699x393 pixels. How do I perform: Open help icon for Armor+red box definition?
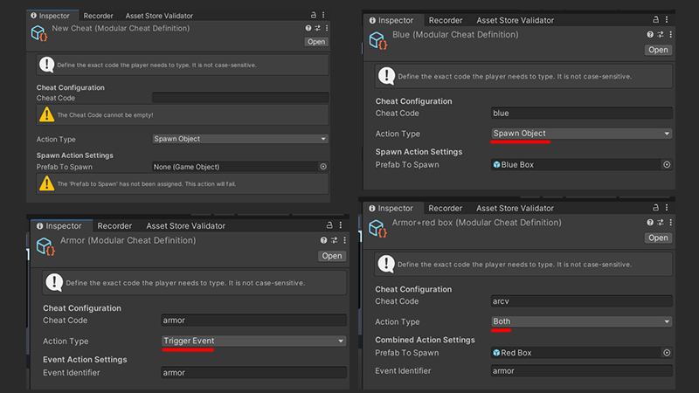(650, 223)
